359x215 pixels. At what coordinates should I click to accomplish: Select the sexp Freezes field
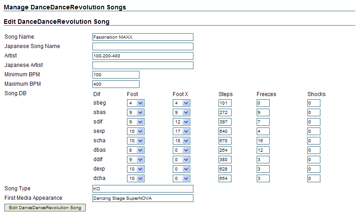tap(263, 131)
